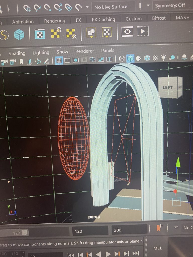Click the MEL script language button

click(x=158, y=248)
